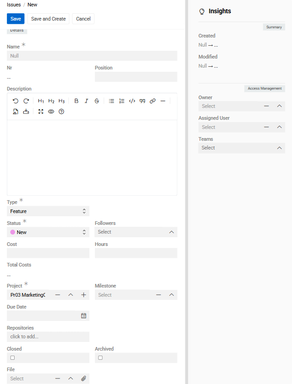Open the Summary section tab
292x384 pixels.
tap(274, 27)
